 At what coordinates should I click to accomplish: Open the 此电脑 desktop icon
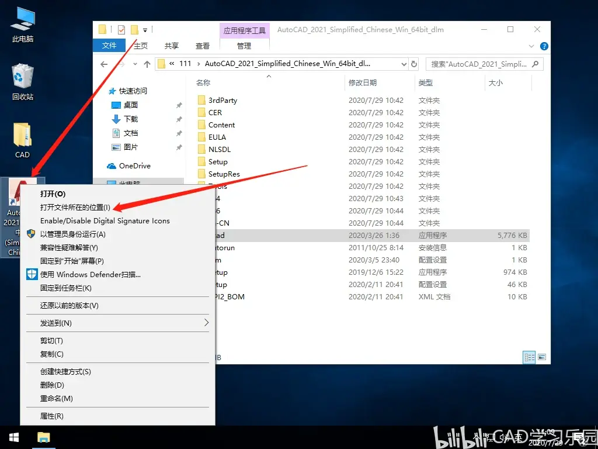(x=23, y=25)
